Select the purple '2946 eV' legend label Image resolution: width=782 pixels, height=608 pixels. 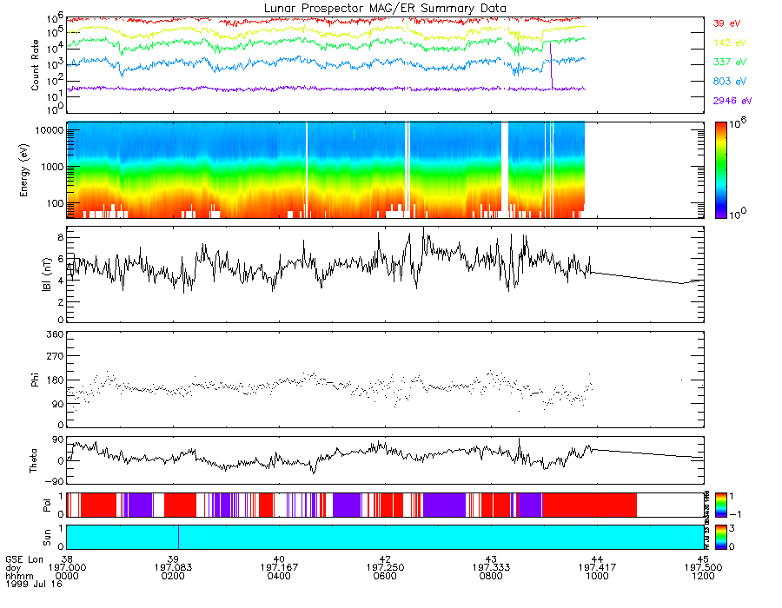click(732, 101)
